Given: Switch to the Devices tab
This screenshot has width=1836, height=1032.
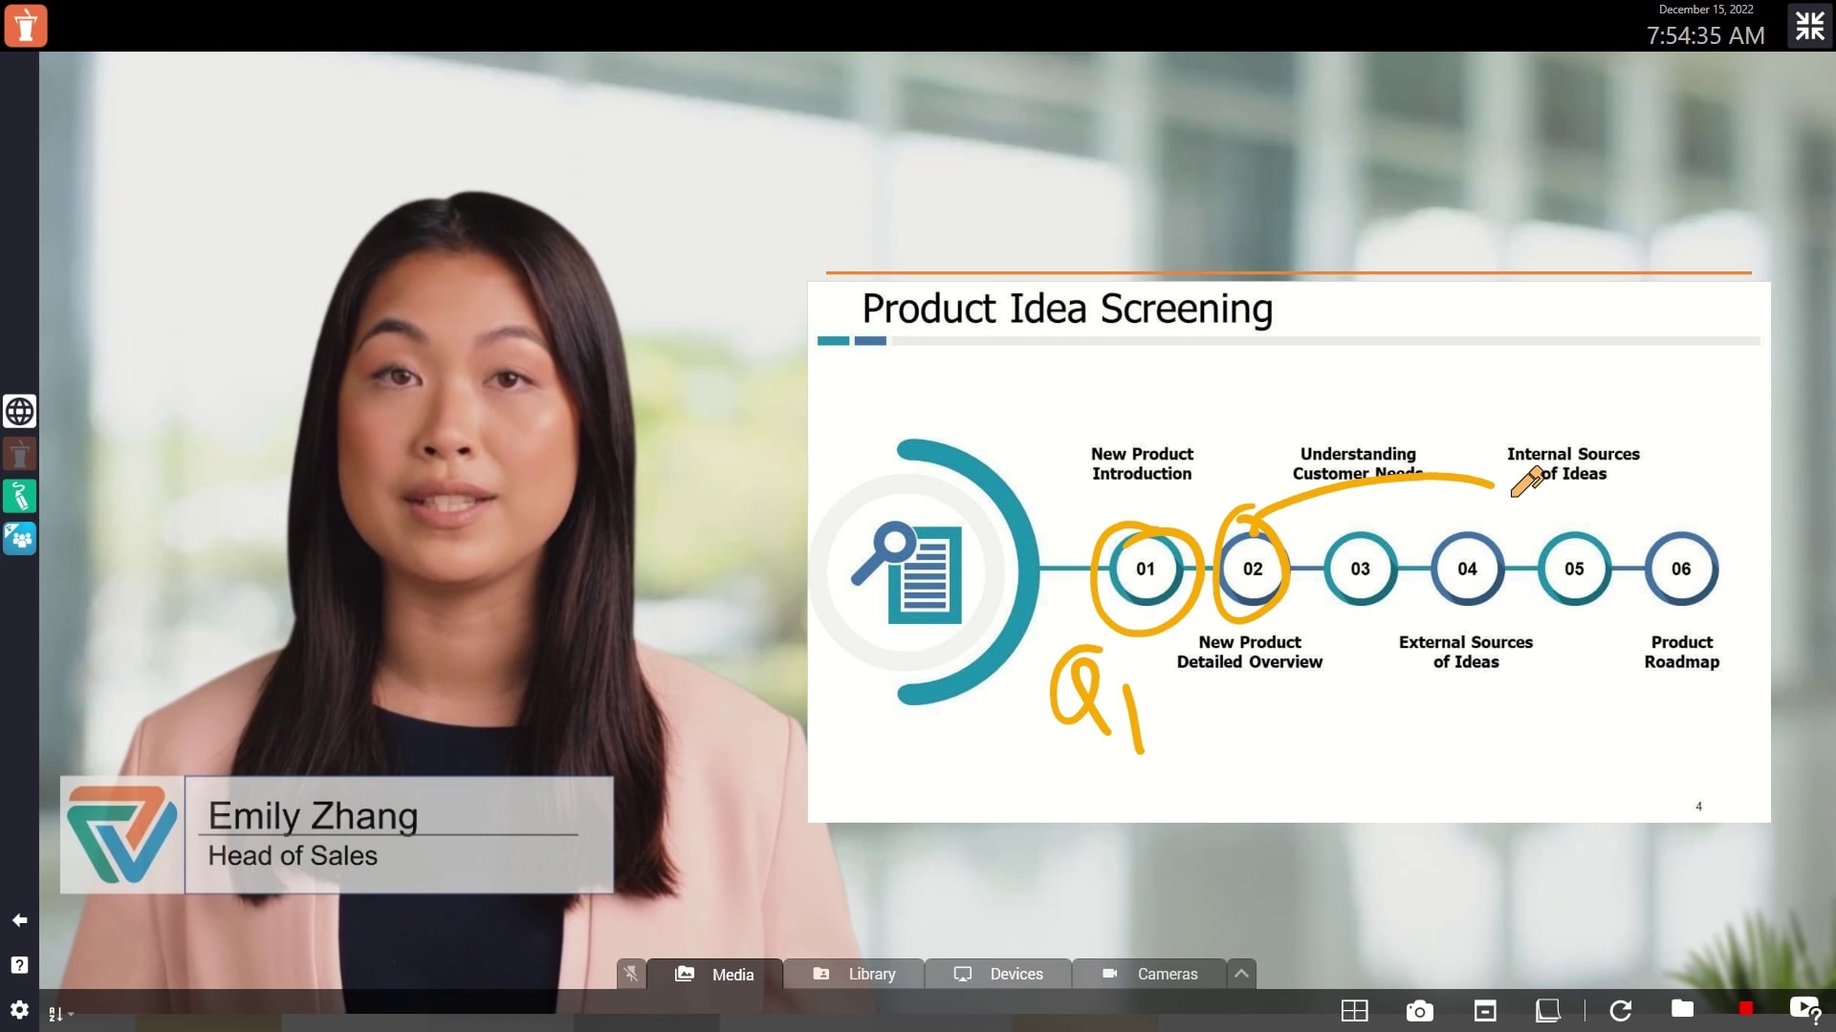Looking at the screenshot, I should tap(998, 974).
